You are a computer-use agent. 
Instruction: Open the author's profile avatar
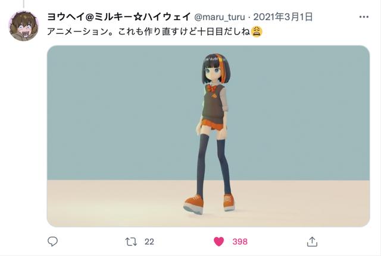24,26
